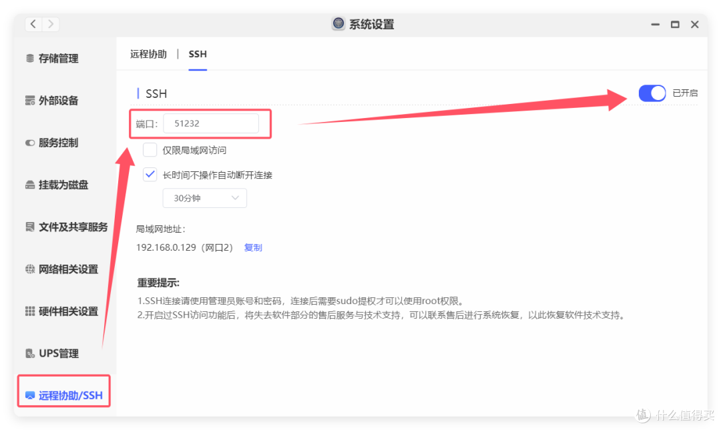Select the 网络相关设置 network settings icon
The image size is (721, 430).
(63, 269)
